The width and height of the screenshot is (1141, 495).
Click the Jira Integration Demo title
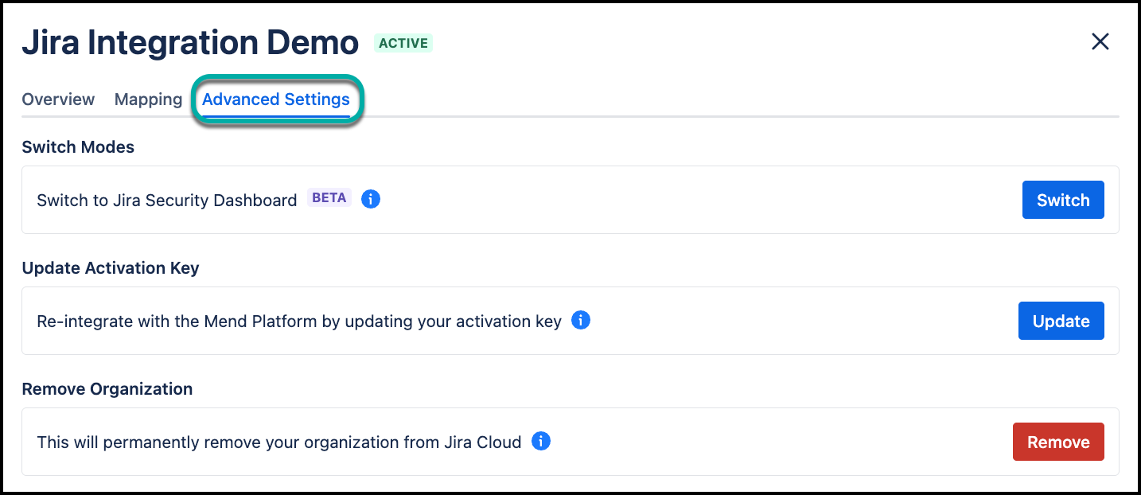pyautogui.click(x=190, y=43)
